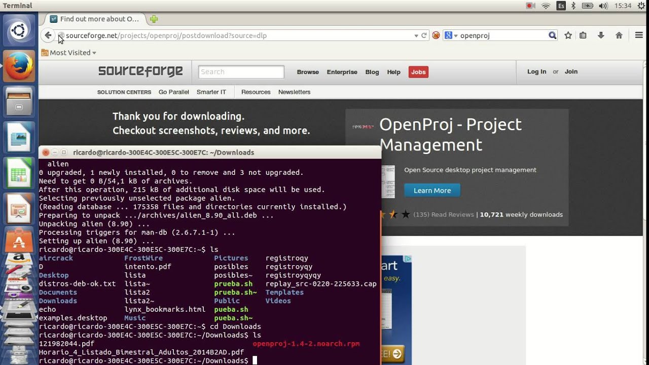Click Horario_4_Listado_Bimestral_Adultos_2014B2AD.pdf text

[141, 352]
